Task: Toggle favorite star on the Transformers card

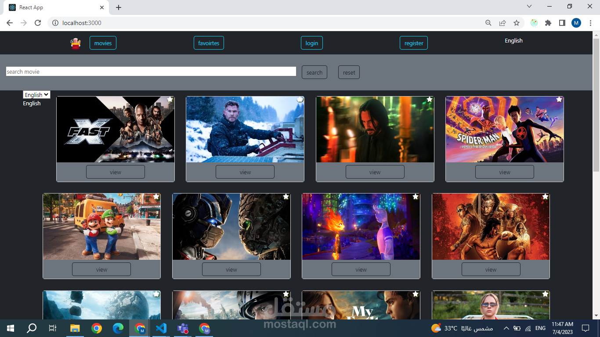Action: (x=286, y=197)
